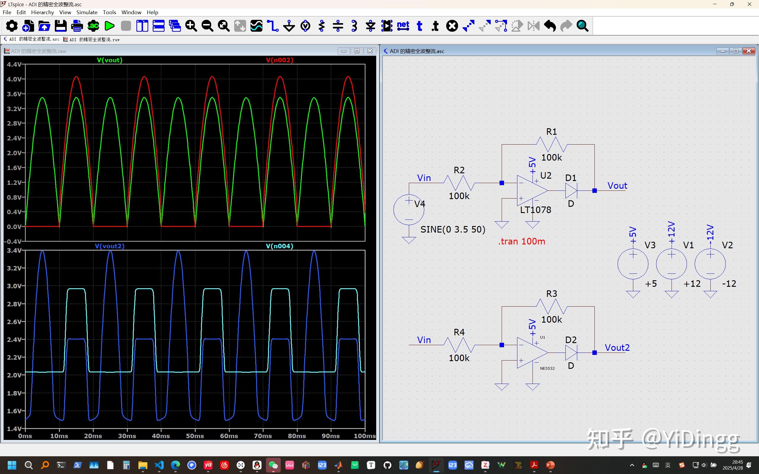
Task: Add a SPICE directive with .t icon
Action: point(435,26)
